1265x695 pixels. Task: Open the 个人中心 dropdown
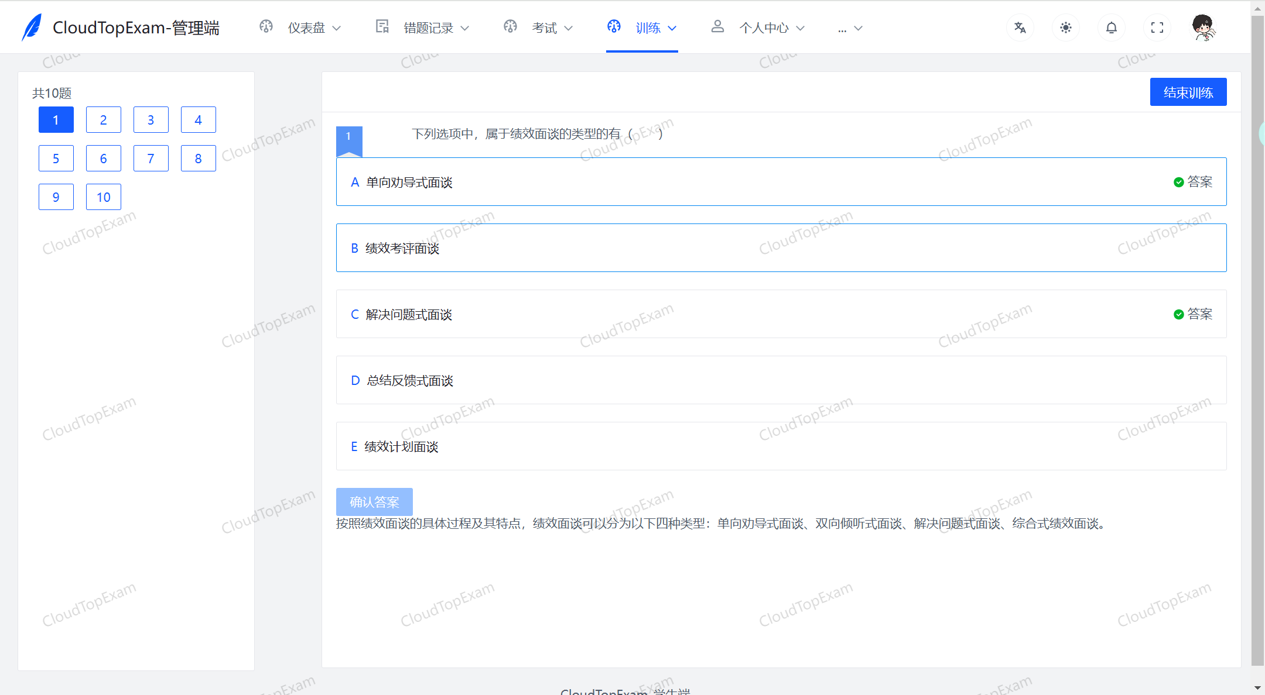click(802, 27)
